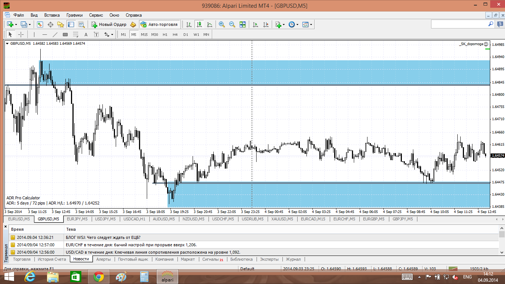Screen dimensions: 505x284
Task: Expand the Profiles dropdown arrow
Action: point(30,24)
